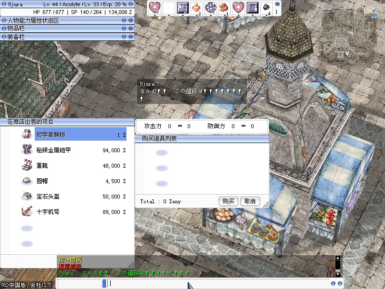Focus the whisper name field left of the chat input
This screenshot has height=289, width=385.
tap(79, 283)
